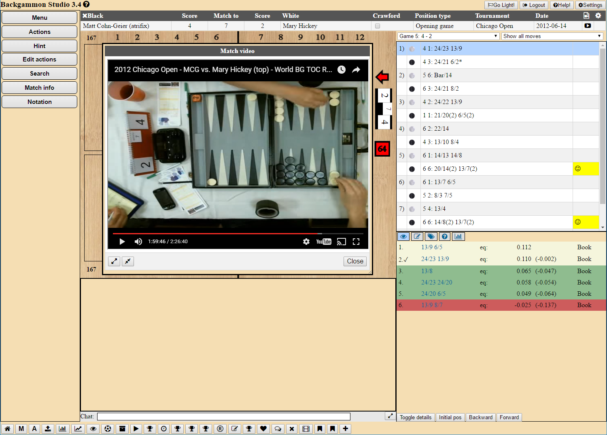Toggle the Crawford checkbox
This screenshot has width=607, height=435.
click(378, 26)
